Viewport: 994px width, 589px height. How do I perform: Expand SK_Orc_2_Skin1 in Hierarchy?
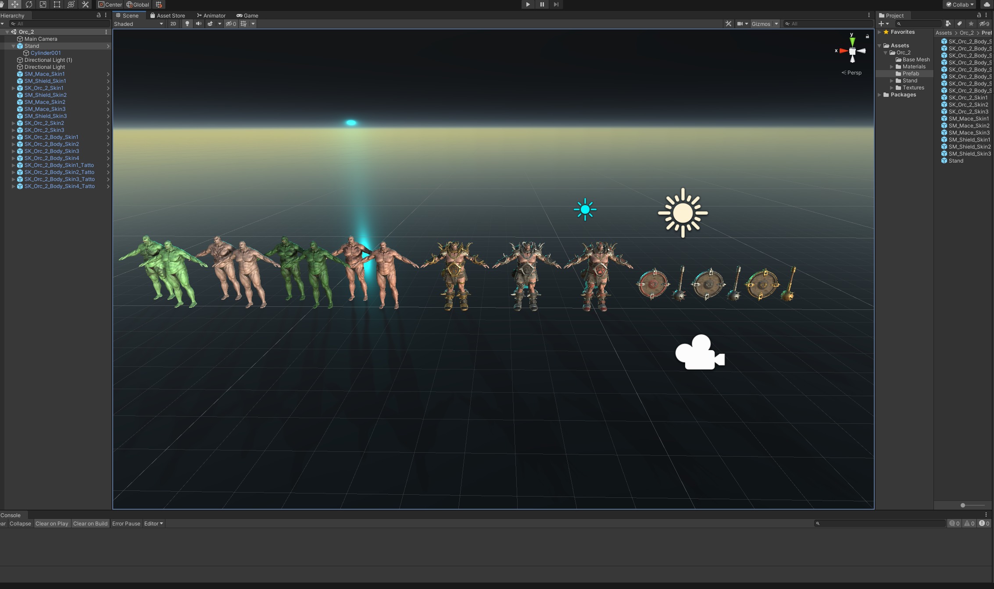click(14, 88)
